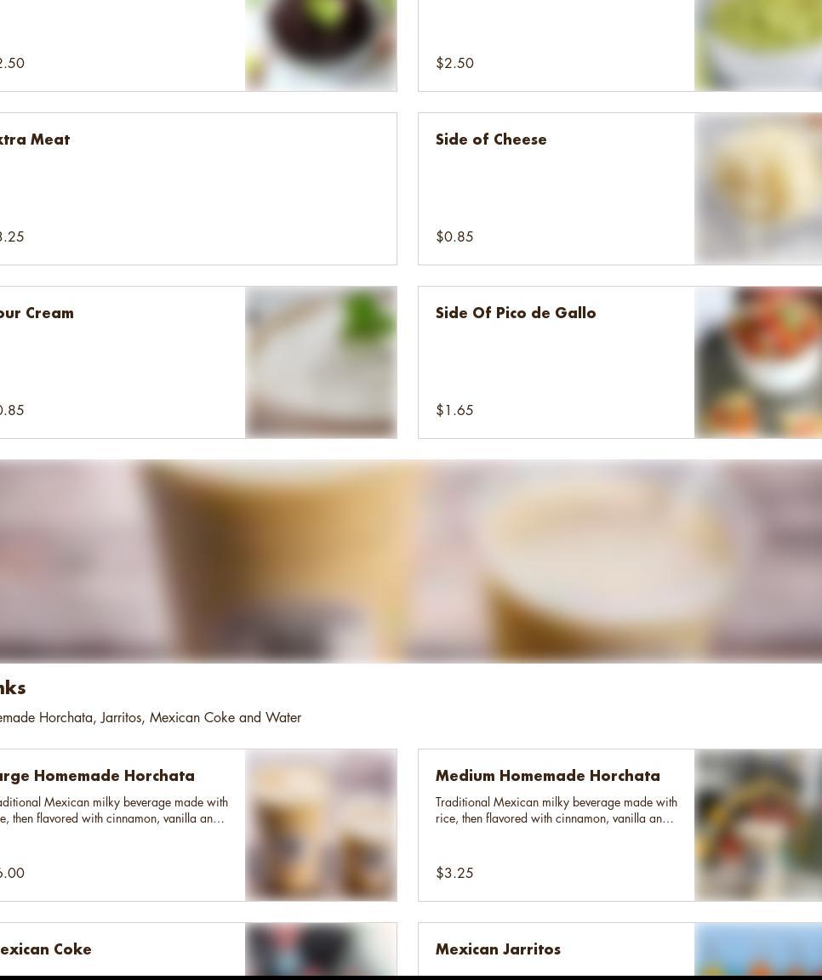Click the pico de gallo bowl photo

pos(758,362)
